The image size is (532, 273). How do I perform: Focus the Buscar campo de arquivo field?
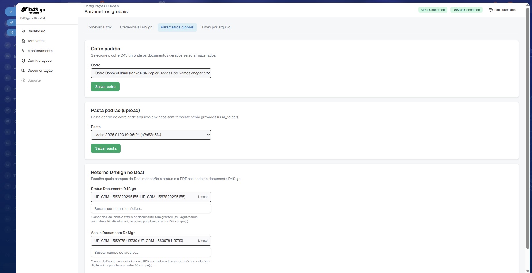click(151, 253)
